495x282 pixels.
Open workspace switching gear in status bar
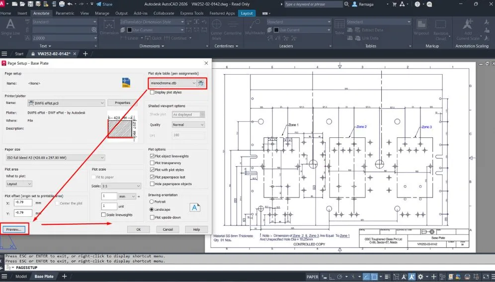[x=420, y=277]
